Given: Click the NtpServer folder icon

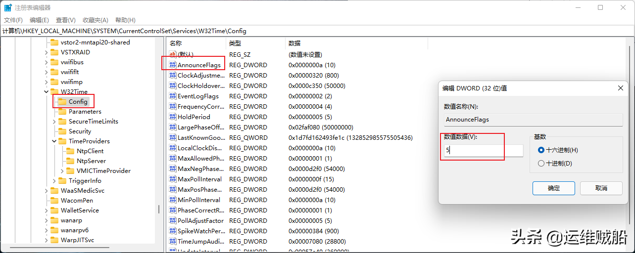Looking at the screenshot, I should (x=70, y=161).
